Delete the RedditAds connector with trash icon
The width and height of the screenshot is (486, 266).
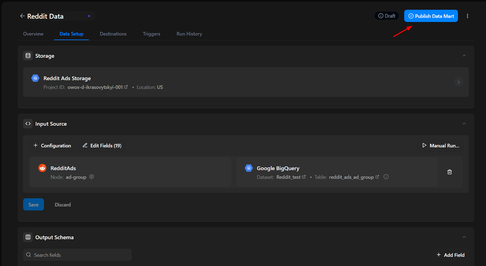pyautogui.click(x=450, y=172)
